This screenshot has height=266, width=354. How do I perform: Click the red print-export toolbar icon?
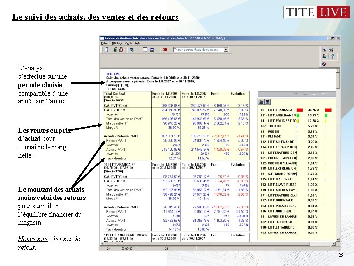(121, 50)
